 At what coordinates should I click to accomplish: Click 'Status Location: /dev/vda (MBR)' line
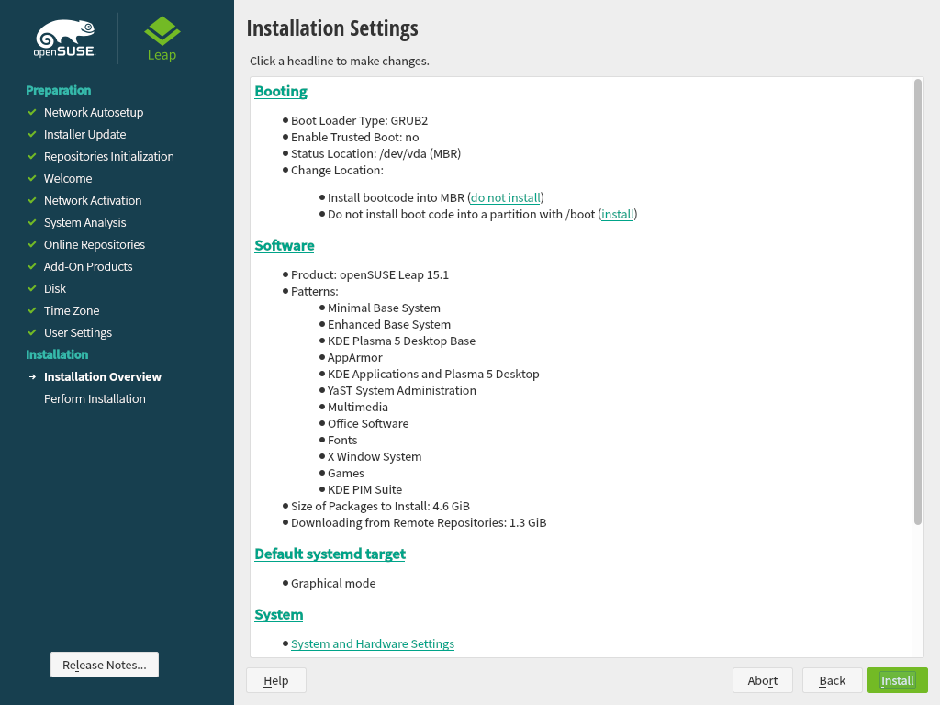[x=375, y=153]
